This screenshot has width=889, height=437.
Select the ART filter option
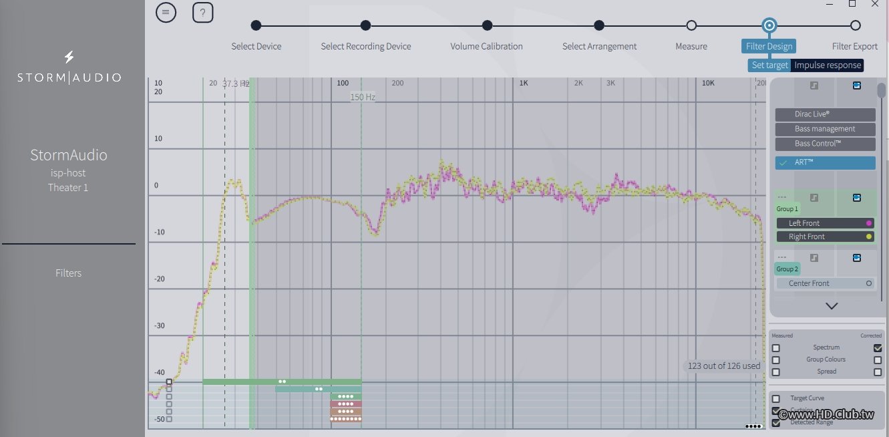point(826,162)
